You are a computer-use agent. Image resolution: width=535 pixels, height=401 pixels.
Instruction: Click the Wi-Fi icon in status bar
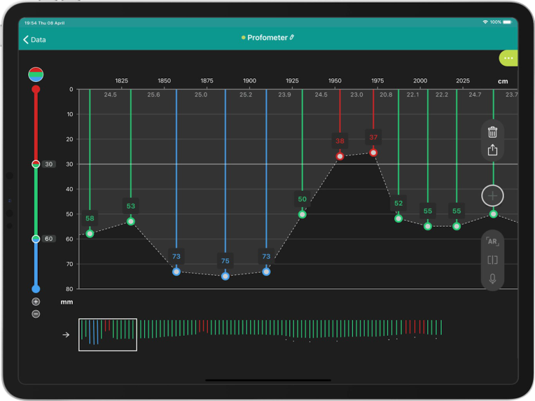click(x=485, y=22)
